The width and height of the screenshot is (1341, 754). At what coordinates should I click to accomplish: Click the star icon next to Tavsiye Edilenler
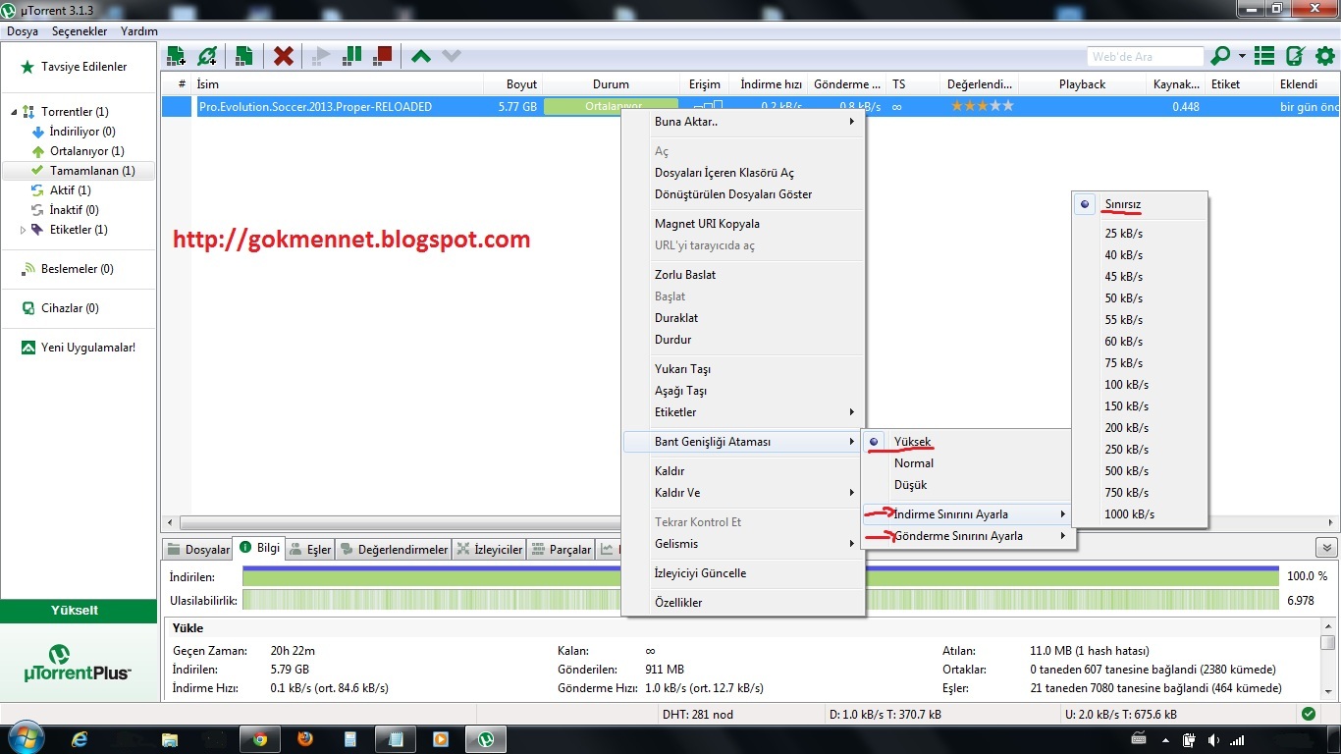tap(27, 67)
